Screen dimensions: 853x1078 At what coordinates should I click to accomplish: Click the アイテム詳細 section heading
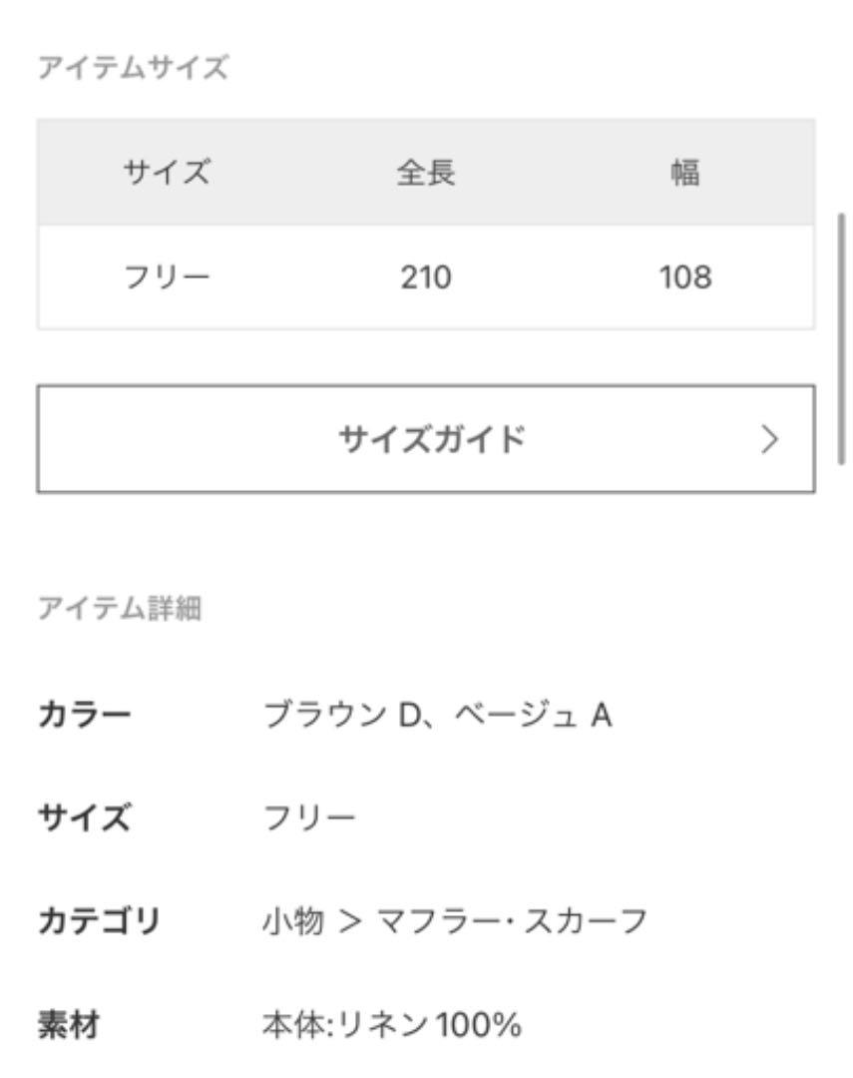coord(120,608)
